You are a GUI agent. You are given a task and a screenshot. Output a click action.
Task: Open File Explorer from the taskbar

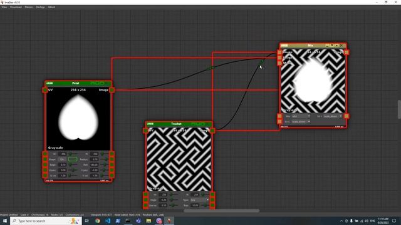click(148, 221)
